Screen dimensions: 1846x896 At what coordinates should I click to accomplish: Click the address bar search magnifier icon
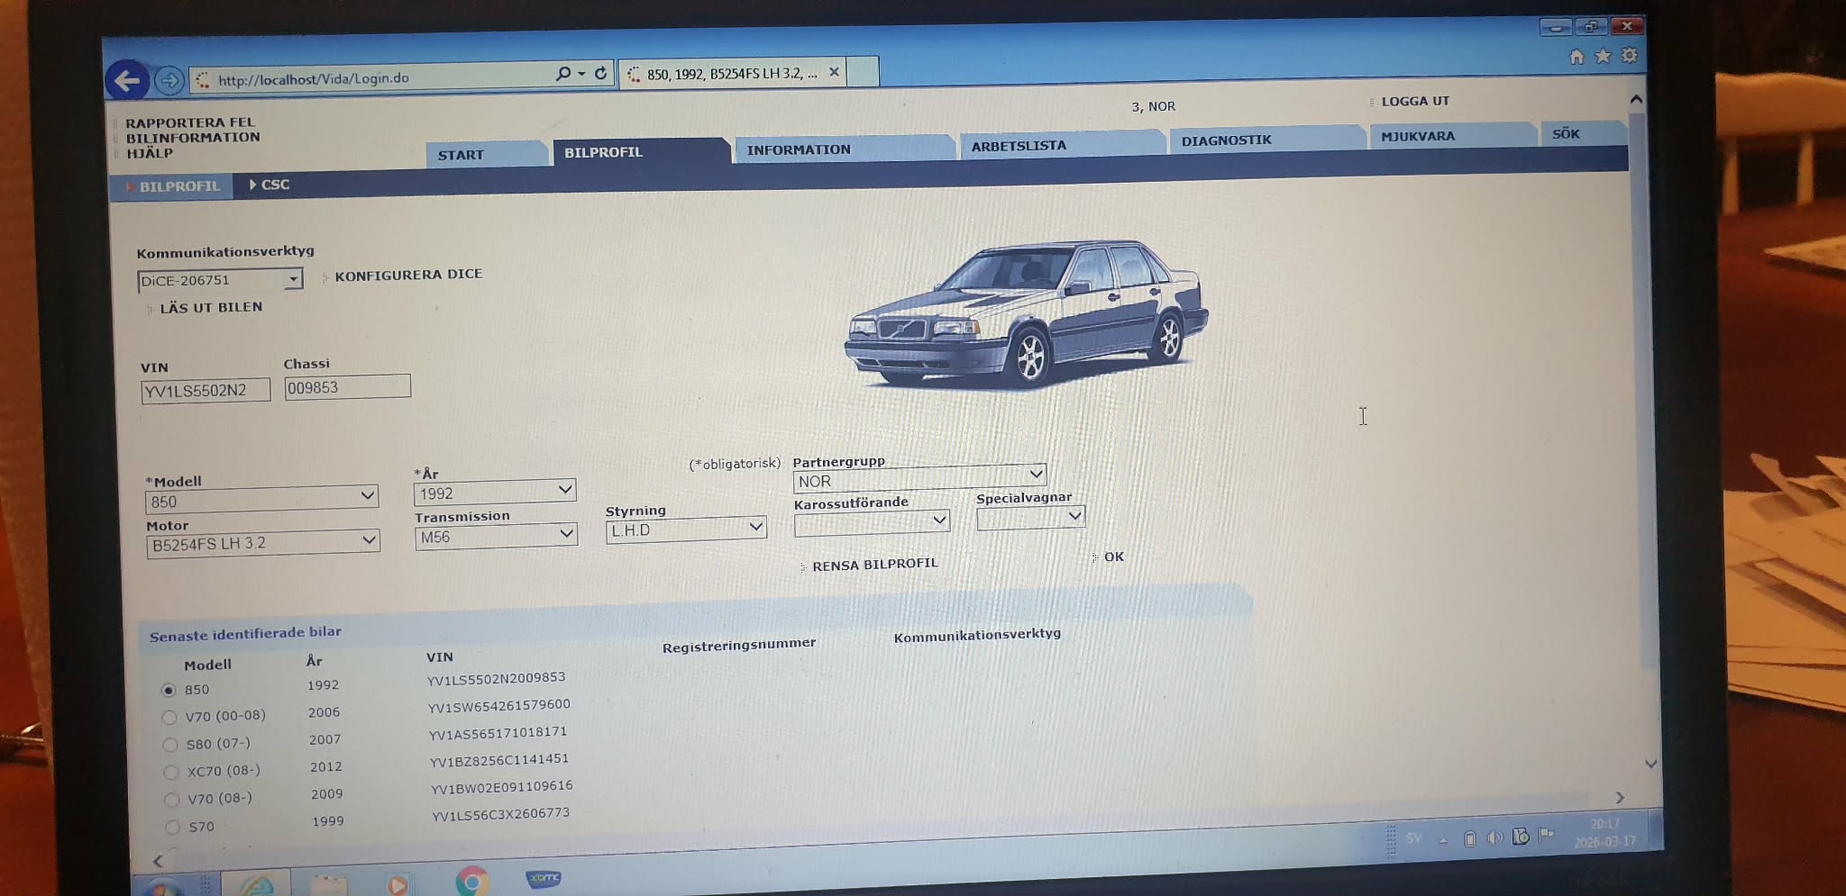click(x=563, y=74)
